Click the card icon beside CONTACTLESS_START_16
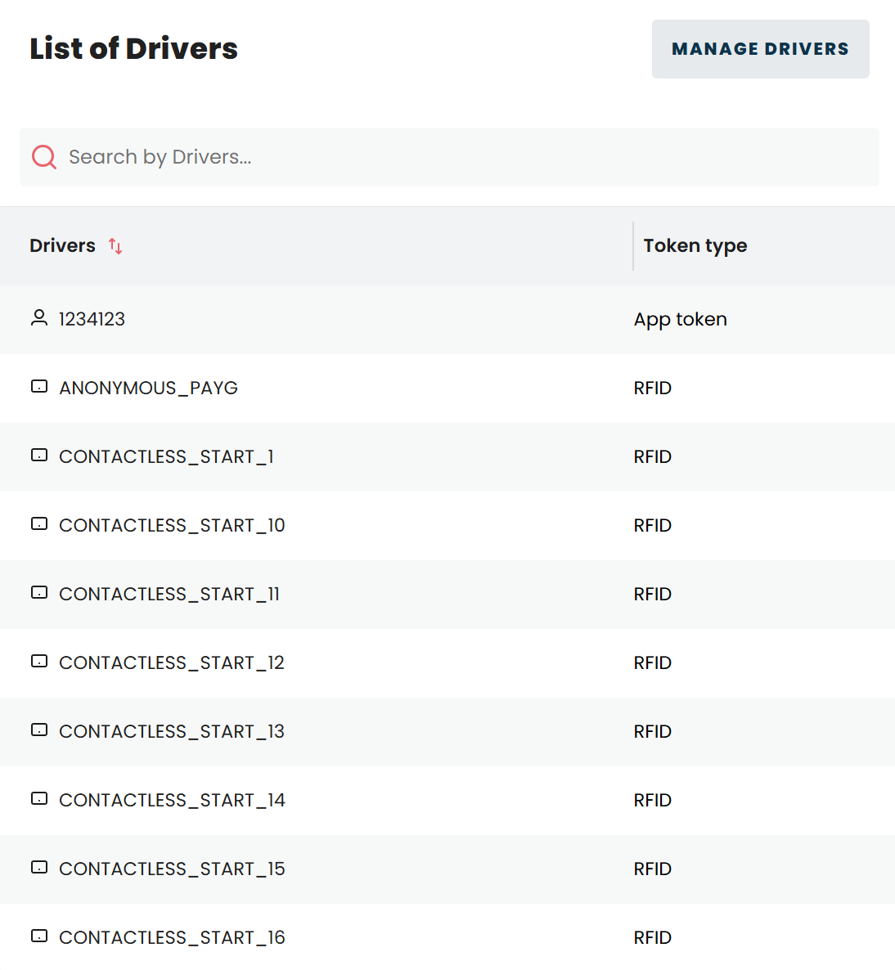Screen dimensions: 895x970 38,936
